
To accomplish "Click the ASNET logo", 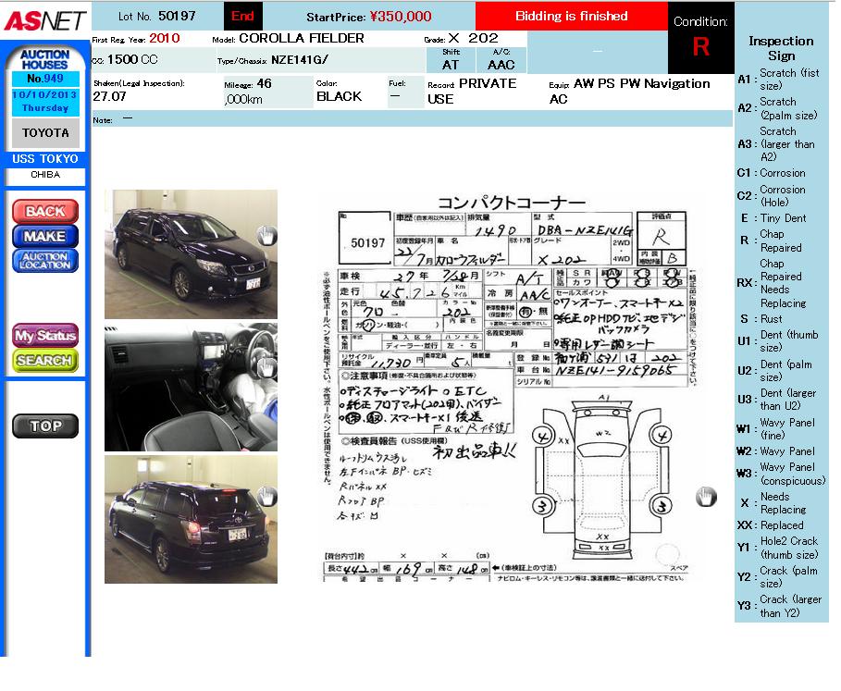I will [44, 19].
